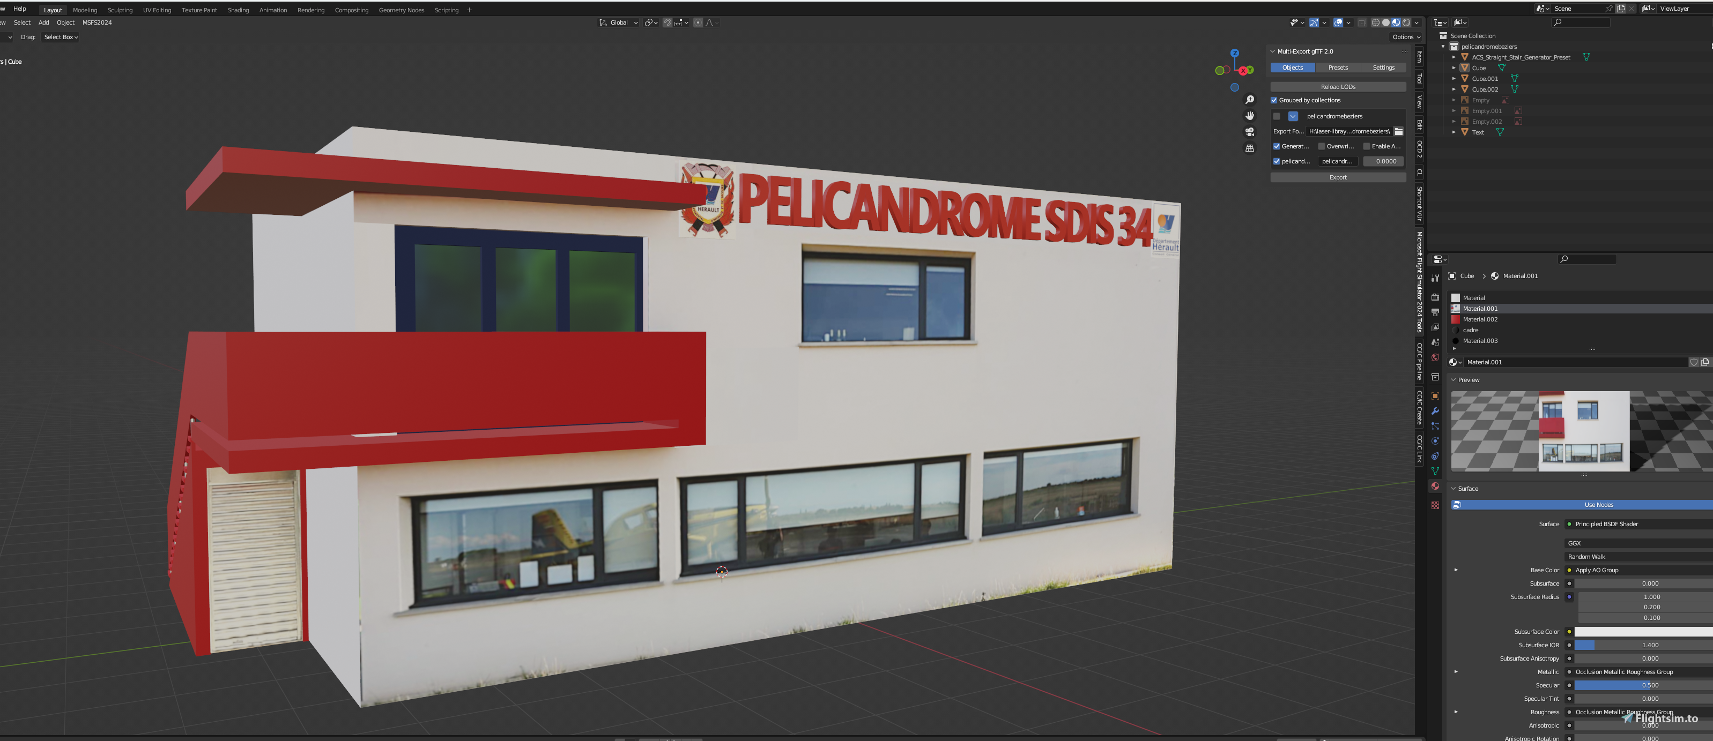1713x741 pixels.
Task: Switch perspective/orthographic grid gizmo
Action: click(1250, 148)
